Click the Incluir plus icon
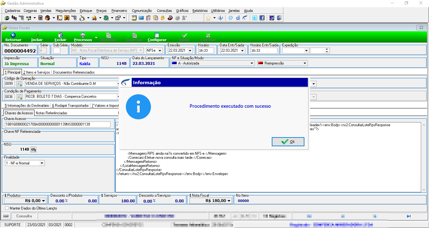The image size is (429, 228). tap(37, 35)
